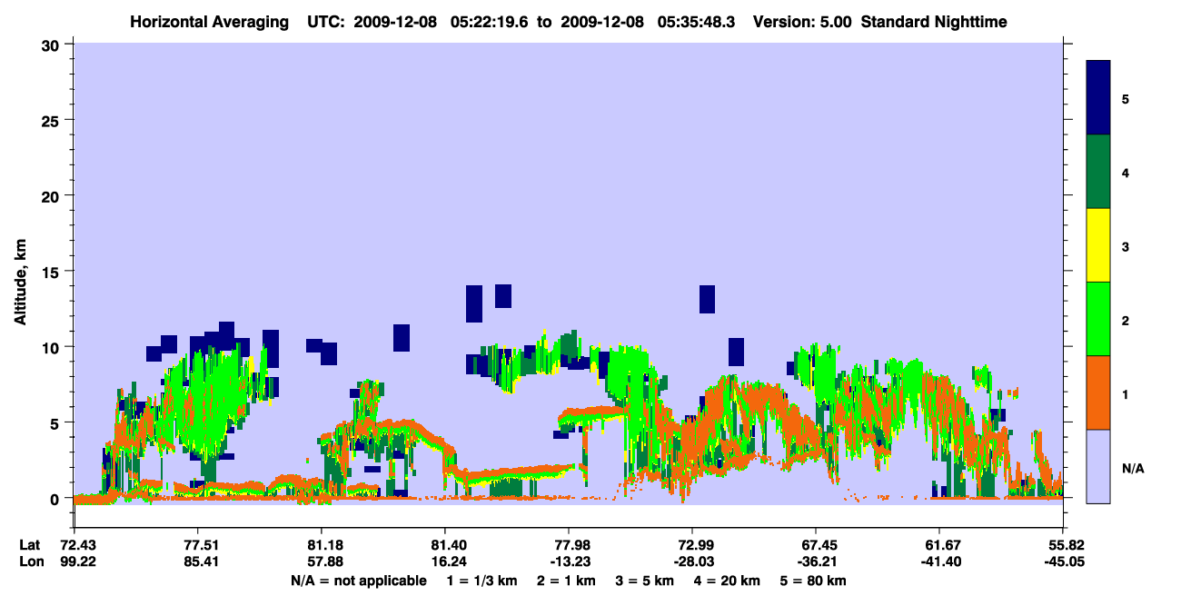Click the Version: 5.00 Standard Nighttime text
The width and height of the screenshot is (1181, 606).
tap(879, 22)
